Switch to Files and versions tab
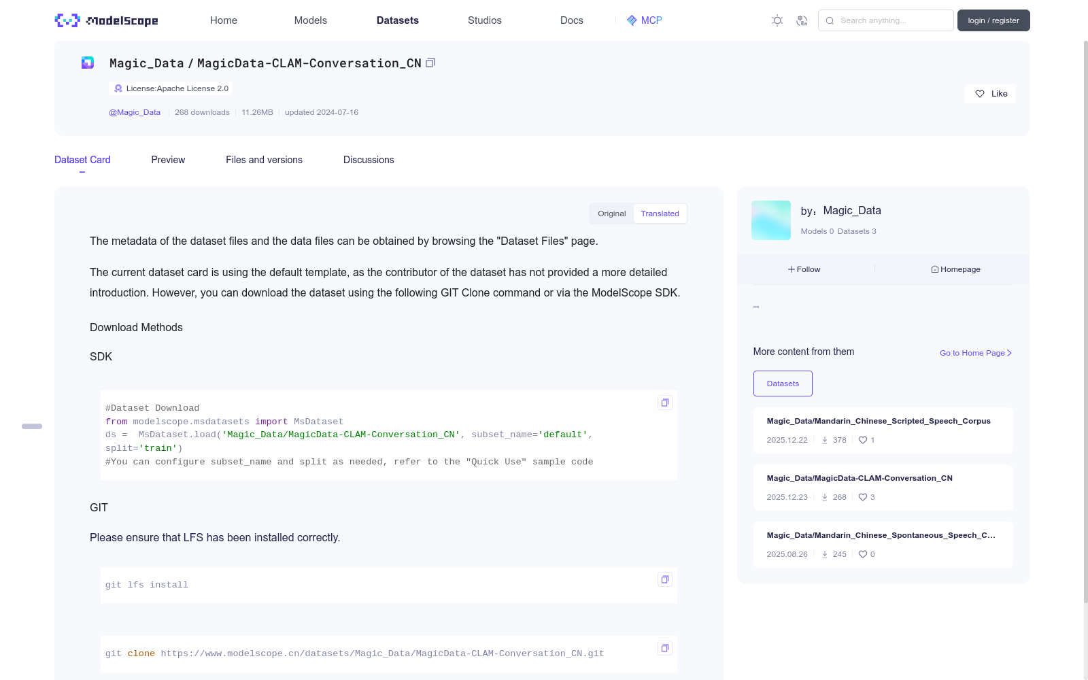 pyautogui.click(x=264, y=160)
